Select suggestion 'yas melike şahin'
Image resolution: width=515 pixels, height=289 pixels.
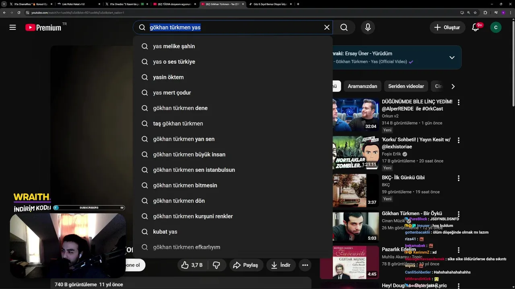tap(233, 46)
